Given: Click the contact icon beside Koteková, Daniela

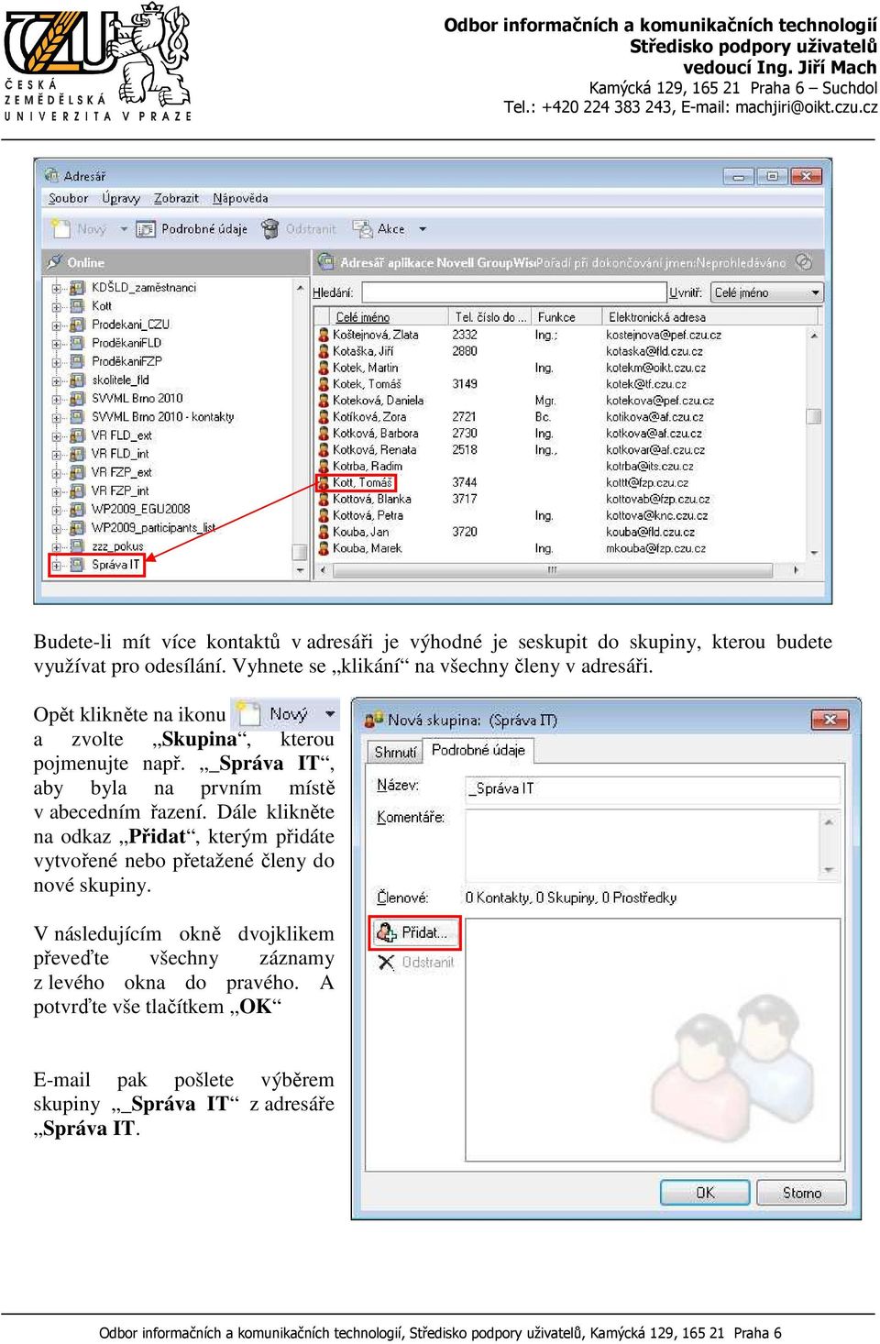Looking at the screenshot, I should pyautogui.click(x=324, y=401).
